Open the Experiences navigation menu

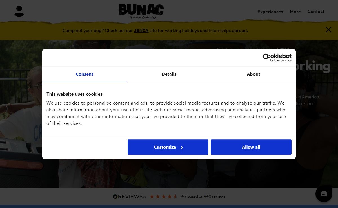click(270, 12)
